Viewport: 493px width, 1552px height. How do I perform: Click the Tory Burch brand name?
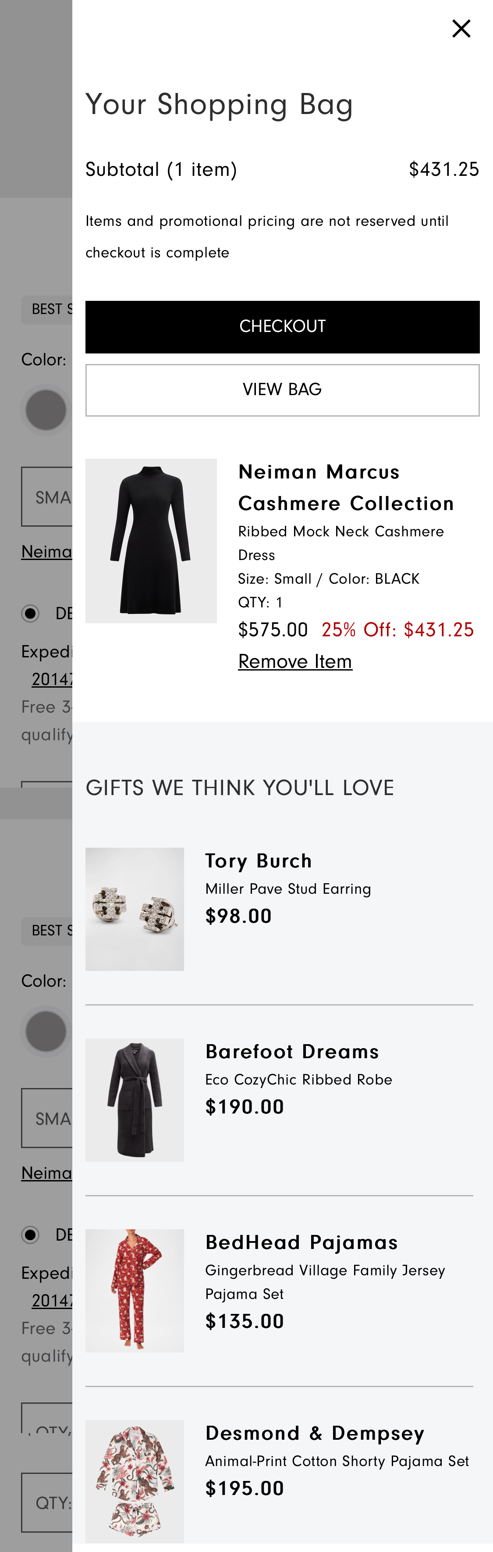[258, 861]
